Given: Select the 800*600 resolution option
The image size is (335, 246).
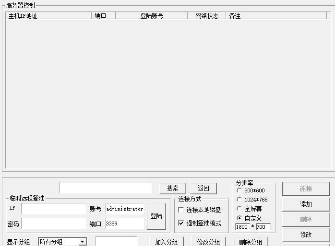Looking at the screenshot, I should pos(239,190).
